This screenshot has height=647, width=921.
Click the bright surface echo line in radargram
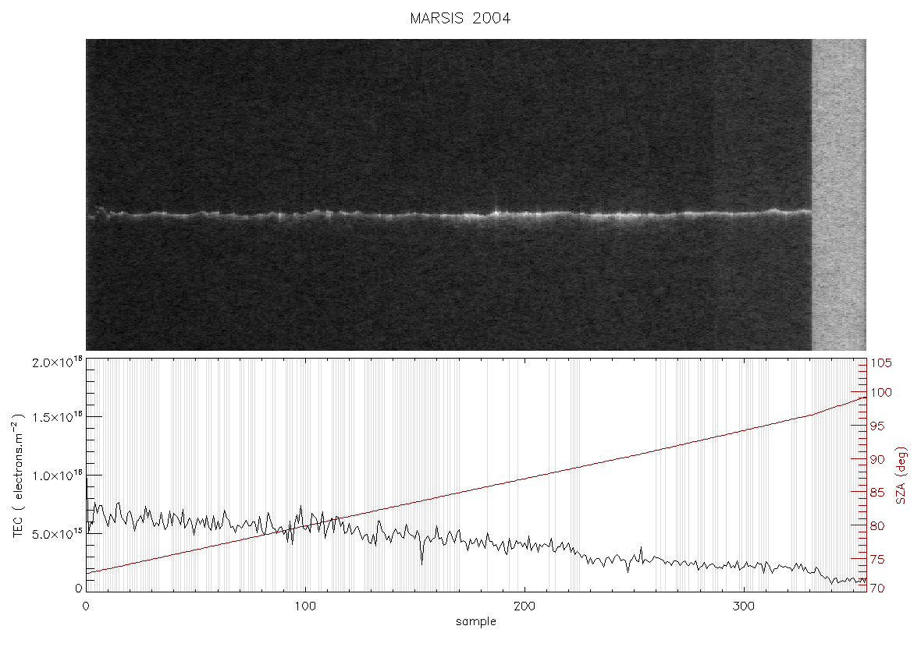point(450,214)
